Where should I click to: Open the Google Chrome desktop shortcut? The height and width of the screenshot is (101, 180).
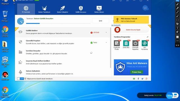click(x=5, y=31)
